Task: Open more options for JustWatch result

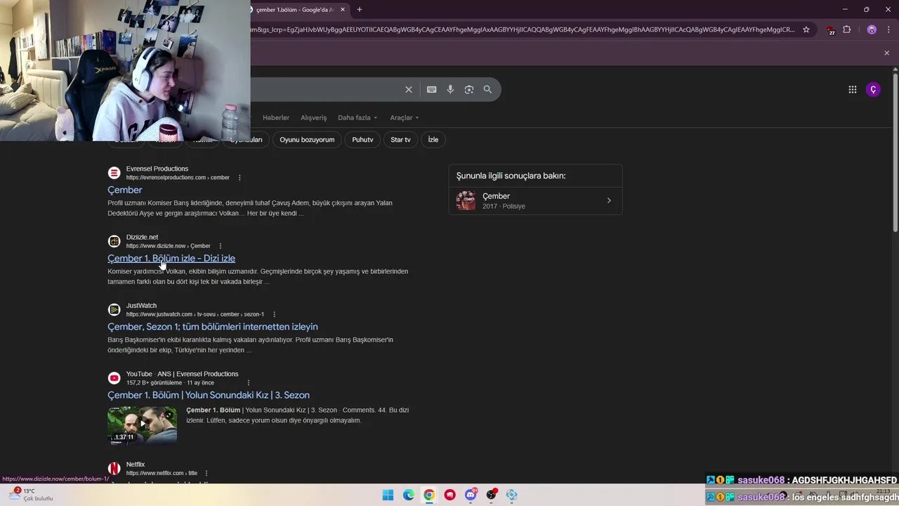Action: pos(274,314)
